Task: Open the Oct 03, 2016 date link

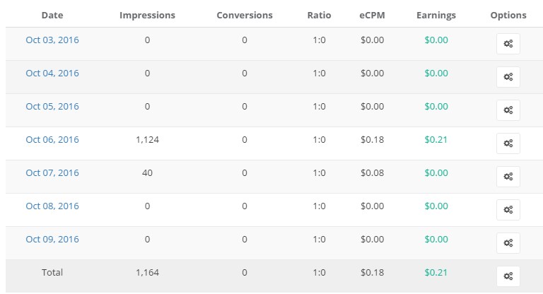Action: click(52, 40)
